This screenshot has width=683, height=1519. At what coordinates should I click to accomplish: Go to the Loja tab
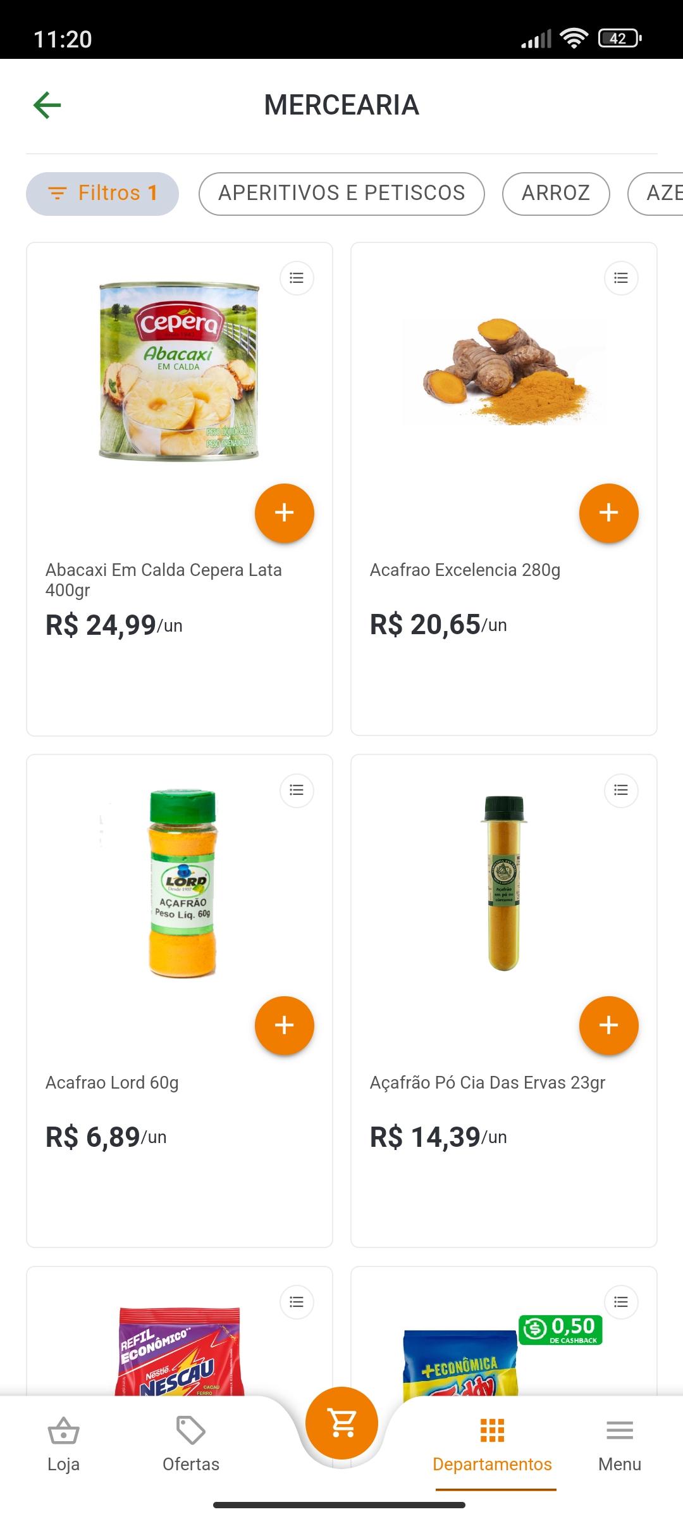(x=63, y=1444)
